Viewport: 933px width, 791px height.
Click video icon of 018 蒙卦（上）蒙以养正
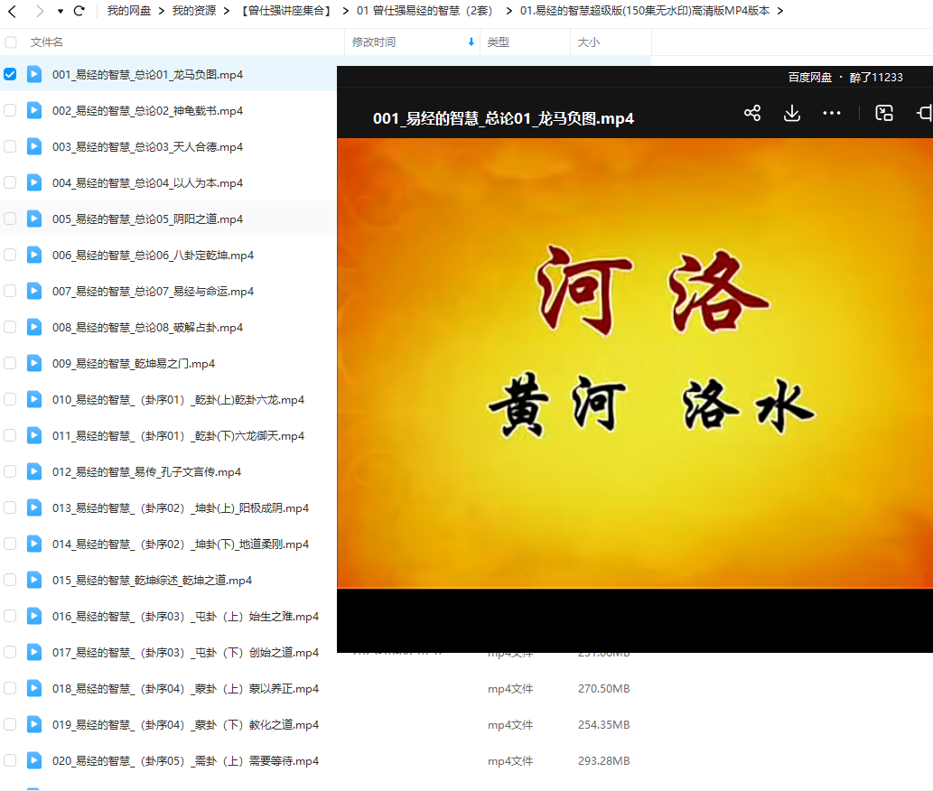coord(34,688)
